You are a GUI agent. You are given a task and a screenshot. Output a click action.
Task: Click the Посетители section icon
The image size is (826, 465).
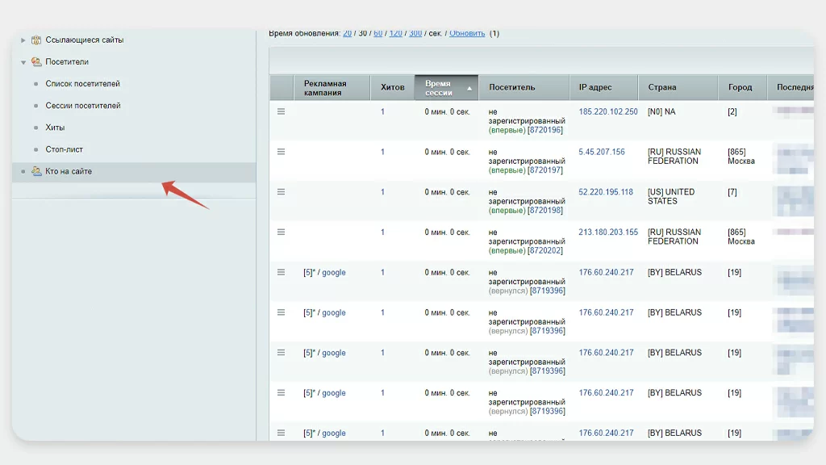tap(36, 61)
